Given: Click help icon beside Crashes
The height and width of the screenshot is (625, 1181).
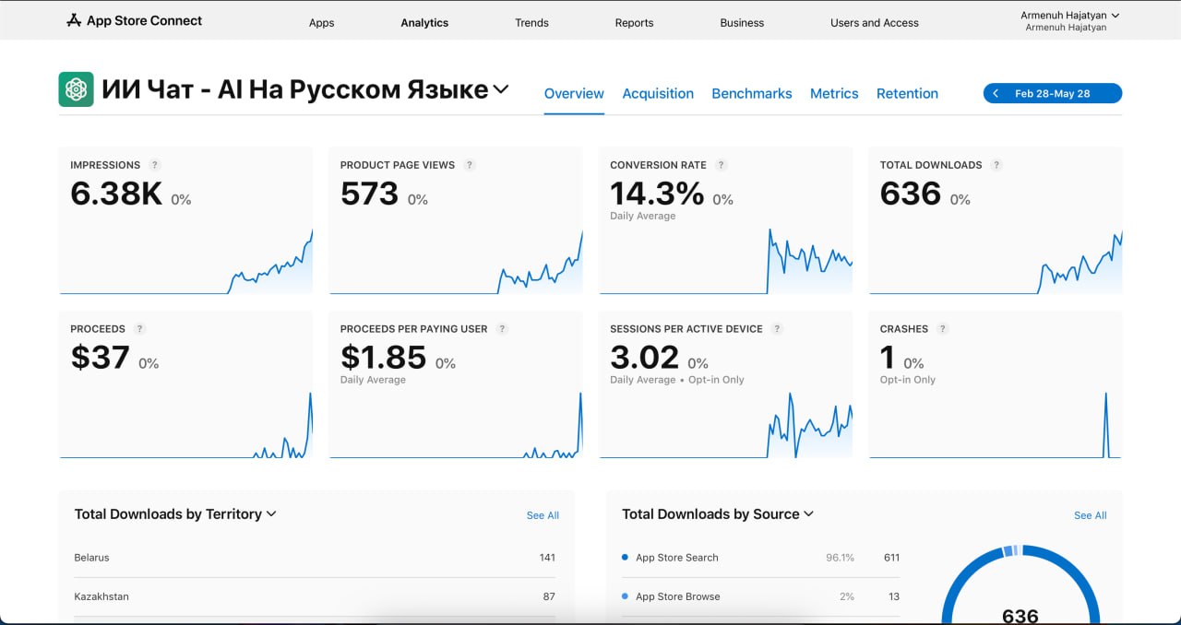Looking at the screenshot, I should click(943, 329).
